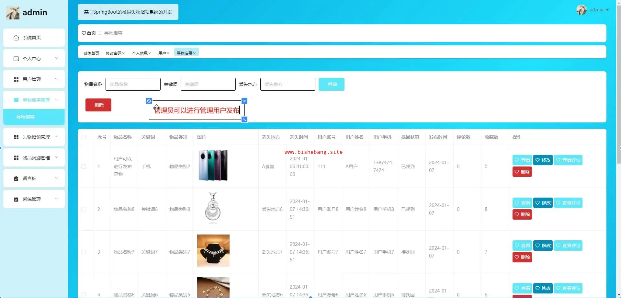Close the 修改密码 tab

point(123,53)
